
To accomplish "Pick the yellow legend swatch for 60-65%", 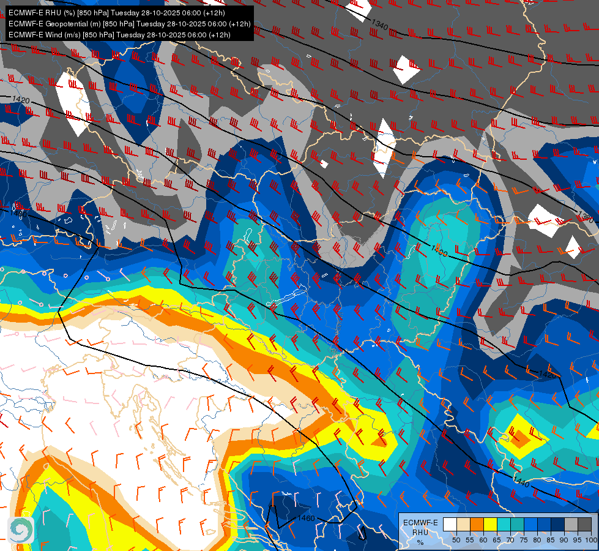I will pos(491,524).
